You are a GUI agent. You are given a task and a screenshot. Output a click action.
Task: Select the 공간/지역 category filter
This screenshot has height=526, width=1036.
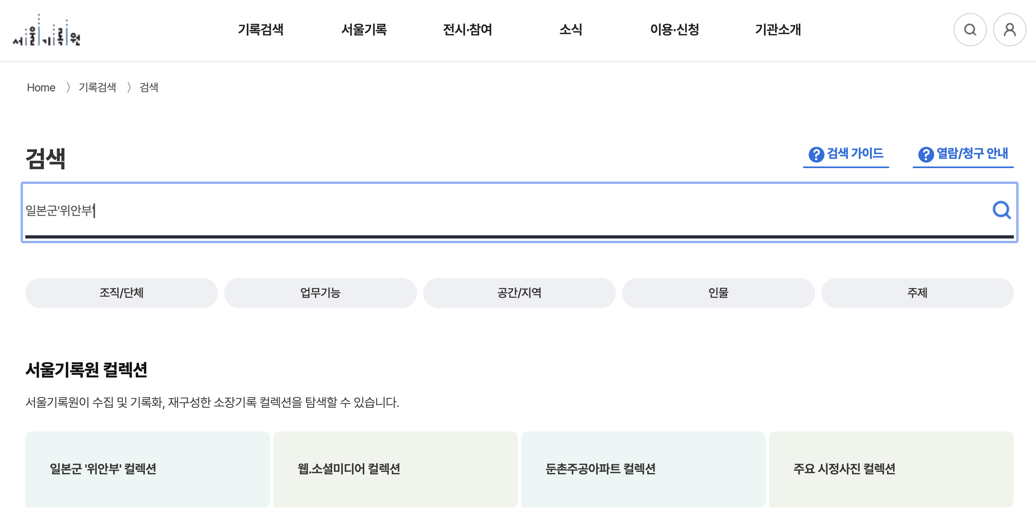tap(519, 293)
